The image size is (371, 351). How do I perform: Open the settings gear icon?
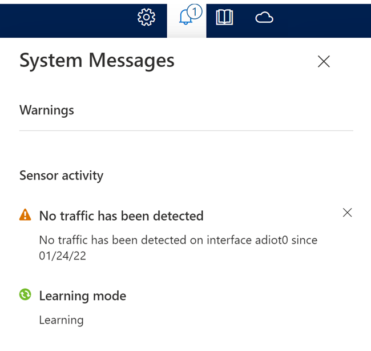(x=146, y=17)
